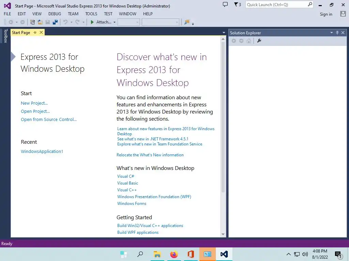Open the VIEW menu
The image size is (349, 261).
[x=37, y=14]
